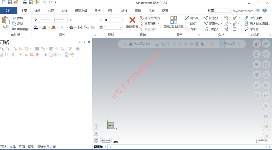Click the ghost icon in the Toolpaths toolbar
The width and height of the screenshot is (272, 150).
click(x=13, y=55)
